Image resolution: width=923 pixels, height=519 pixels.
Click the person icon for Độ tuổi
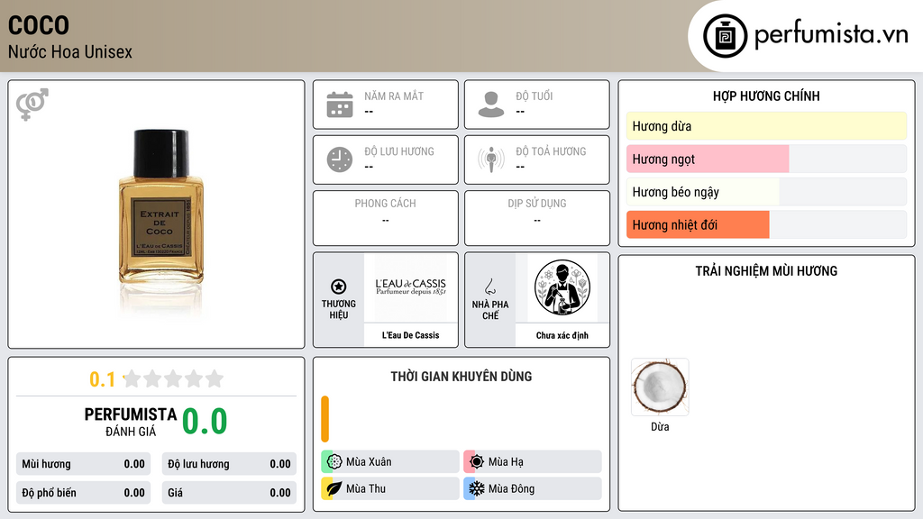[x=491, y=105]
